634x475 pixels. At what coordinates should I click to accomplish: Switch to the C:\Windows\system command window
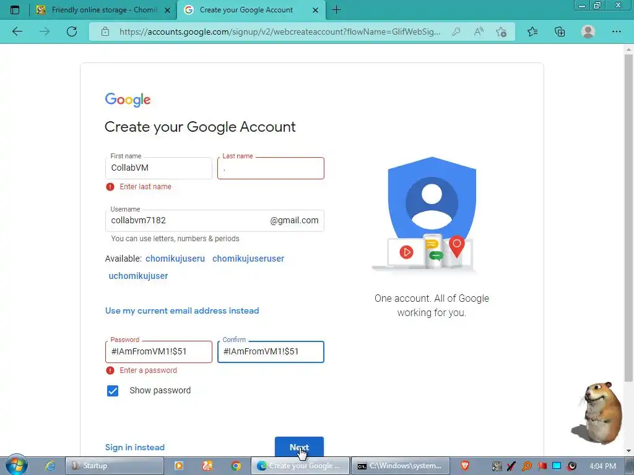pyautogui.click(x=401, y=466)
